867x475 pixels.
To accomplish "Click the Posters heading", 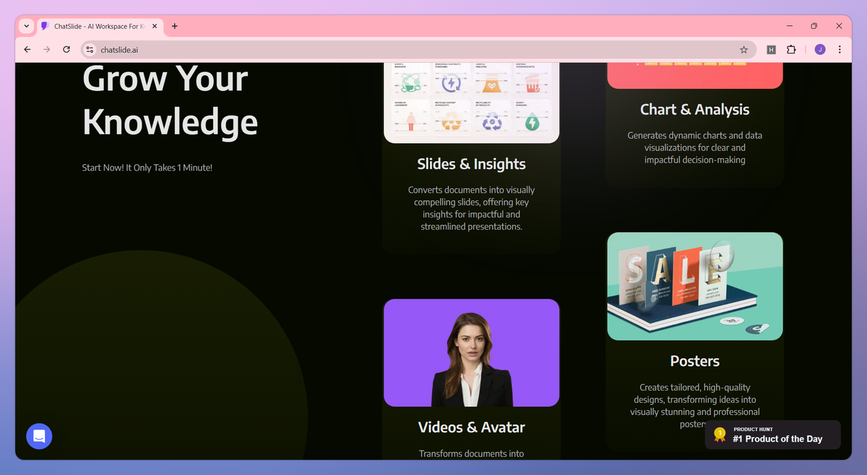I will [x=694, y=361].
